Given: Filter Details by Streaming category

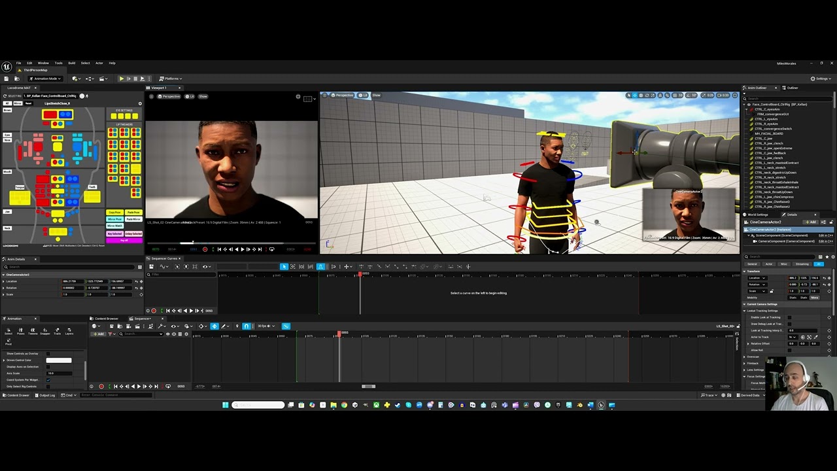Looking at the screenshot, I should click(802, 264).
